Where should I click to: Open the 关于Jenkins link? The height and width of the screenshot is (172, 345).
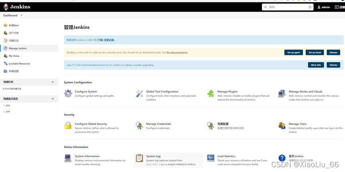[x=296, y=156]
